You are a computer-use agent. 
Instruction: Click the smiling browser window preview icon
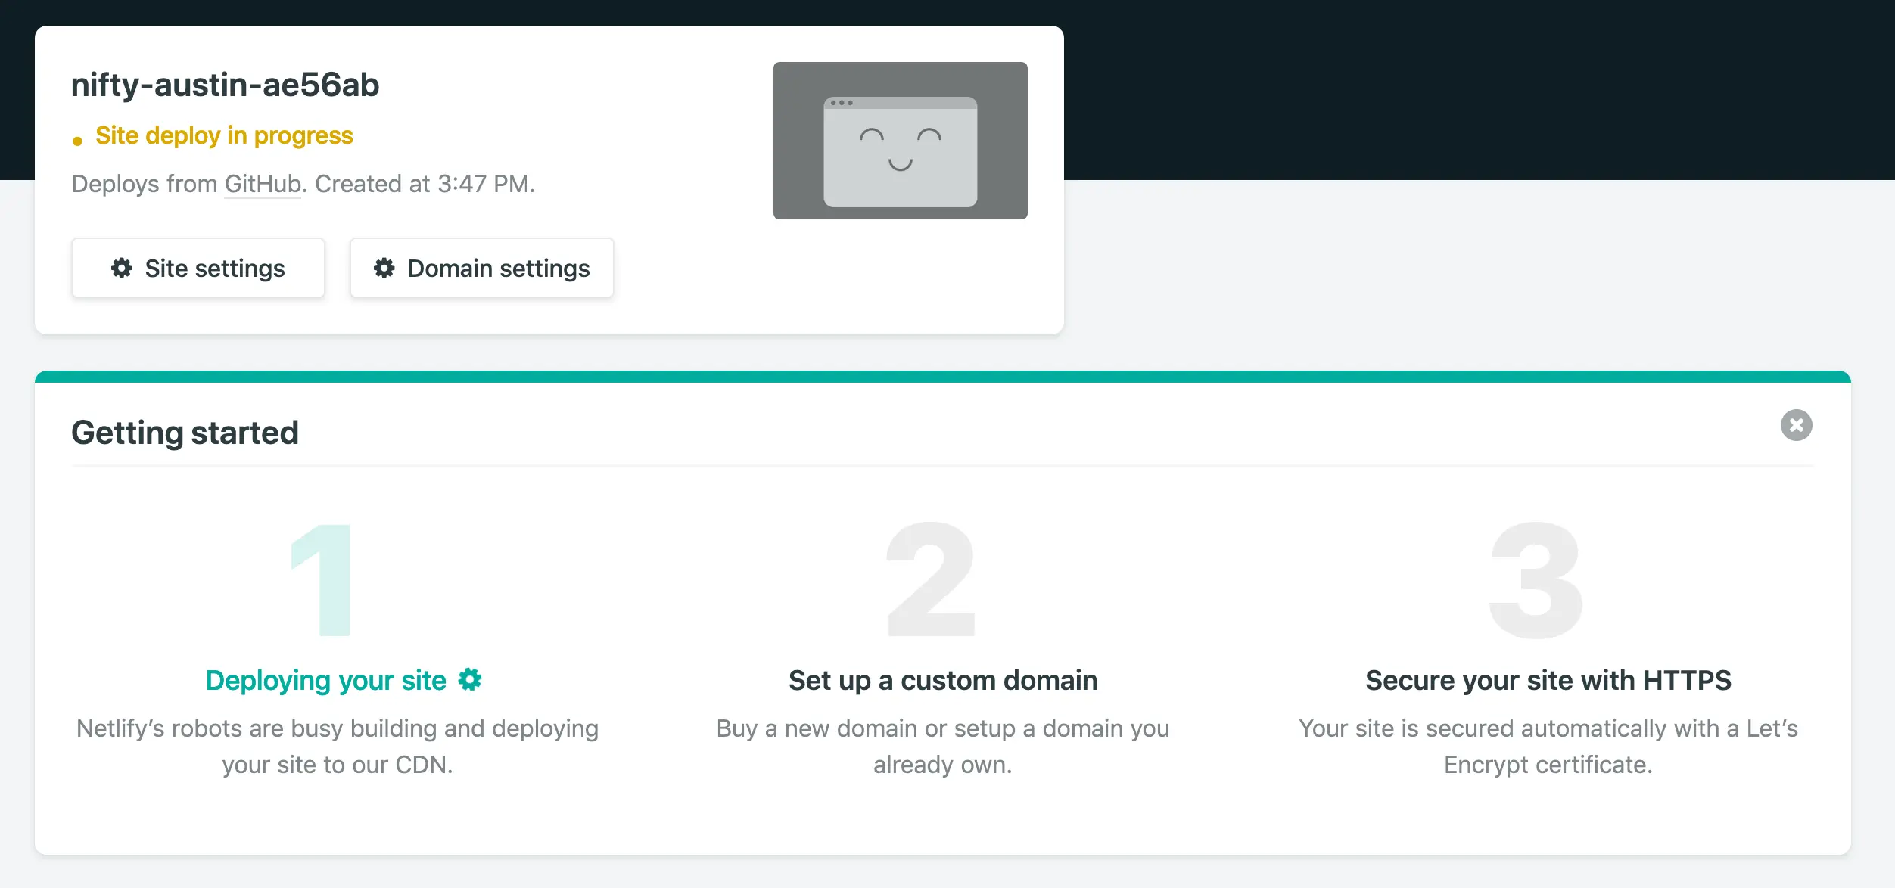[x=900, y=151]
